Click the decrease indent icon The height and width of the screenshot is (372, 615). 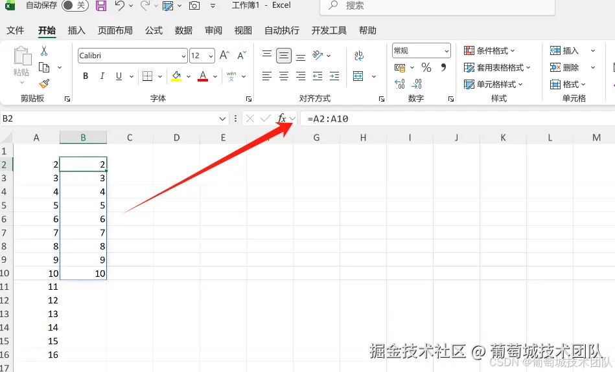[318, 76]
